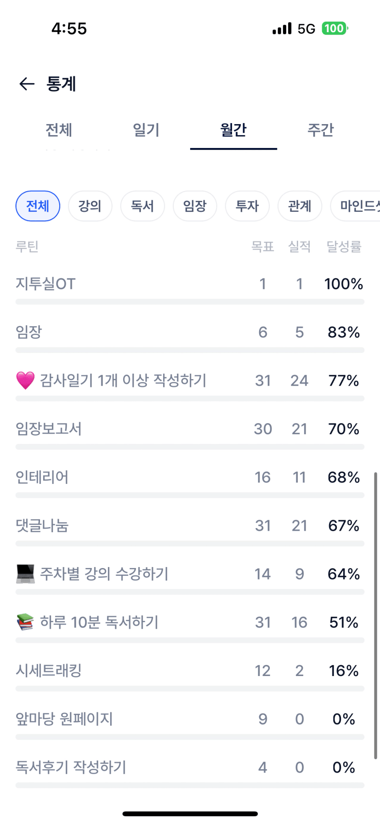The height and width of the screenshot is (824, 380).
Task: Tap the books emoji icon
Action: click(x=25, y=622)
